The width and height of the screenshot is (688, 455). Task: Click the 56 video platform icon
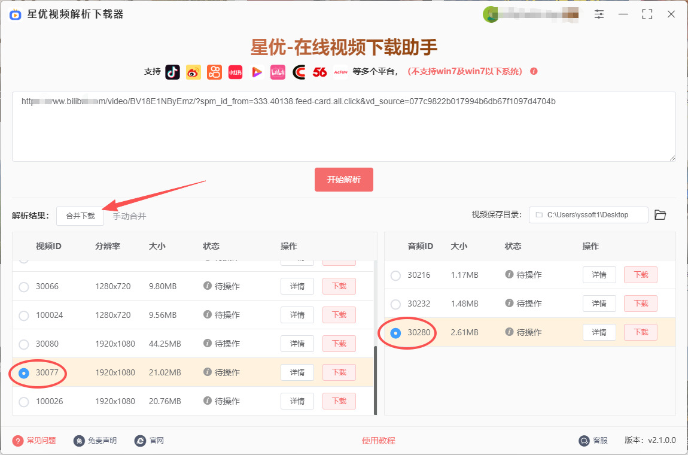[319, 72]
